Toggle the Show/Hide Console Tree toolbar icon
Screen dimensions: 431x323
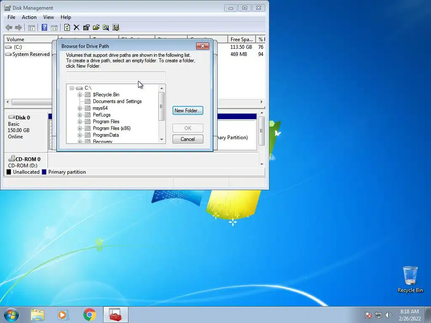pos(32,27)
